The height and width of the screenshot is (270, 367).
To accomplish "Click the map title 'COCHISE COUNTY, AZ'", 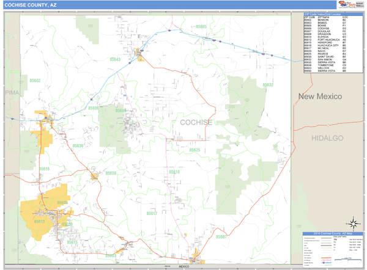I will pyautogui.click(x=31, y=5).
